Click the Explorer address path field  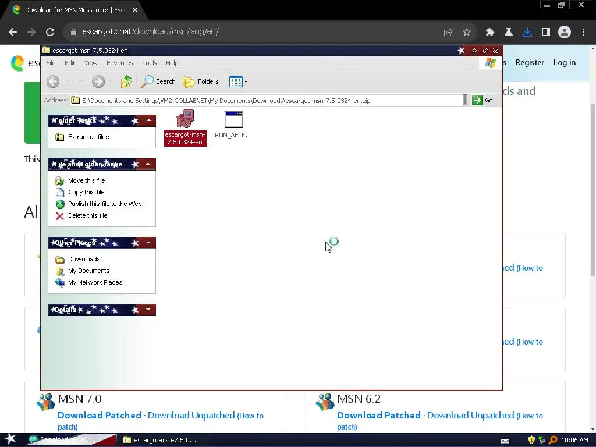coord(266,100)
